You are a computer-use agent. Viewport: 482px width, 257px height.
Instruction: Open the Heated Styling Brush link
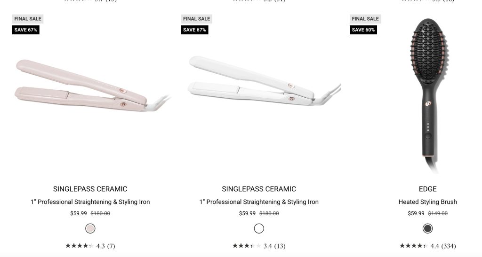(x=427, y=202)
